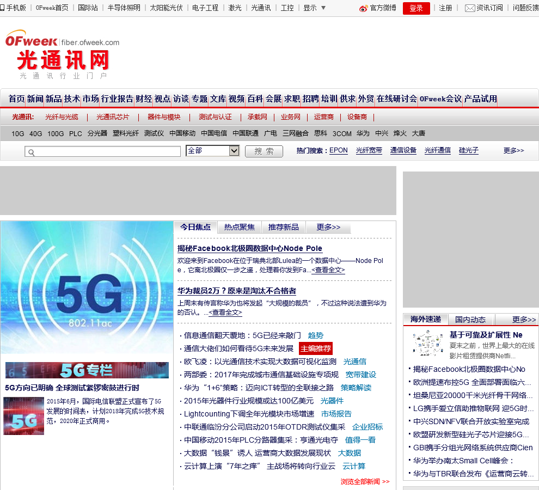Select 招聘 in main navigation

pyautogui.click(x=311, y=99)
